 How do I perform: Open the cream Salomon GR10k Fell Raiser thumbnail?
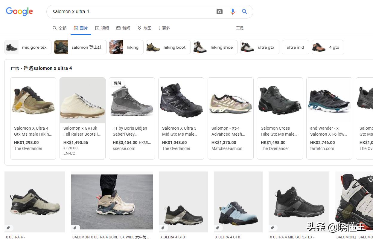(82, 100)
